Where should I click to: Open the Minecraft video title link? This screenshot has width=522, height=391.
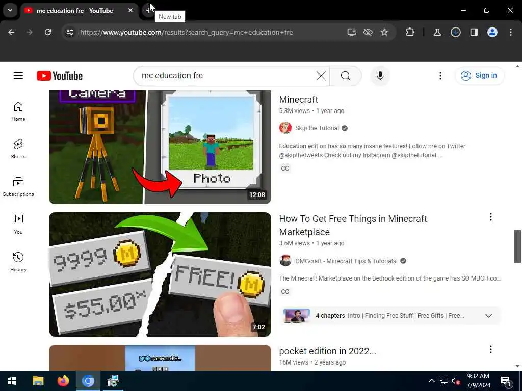pos(299,99)
